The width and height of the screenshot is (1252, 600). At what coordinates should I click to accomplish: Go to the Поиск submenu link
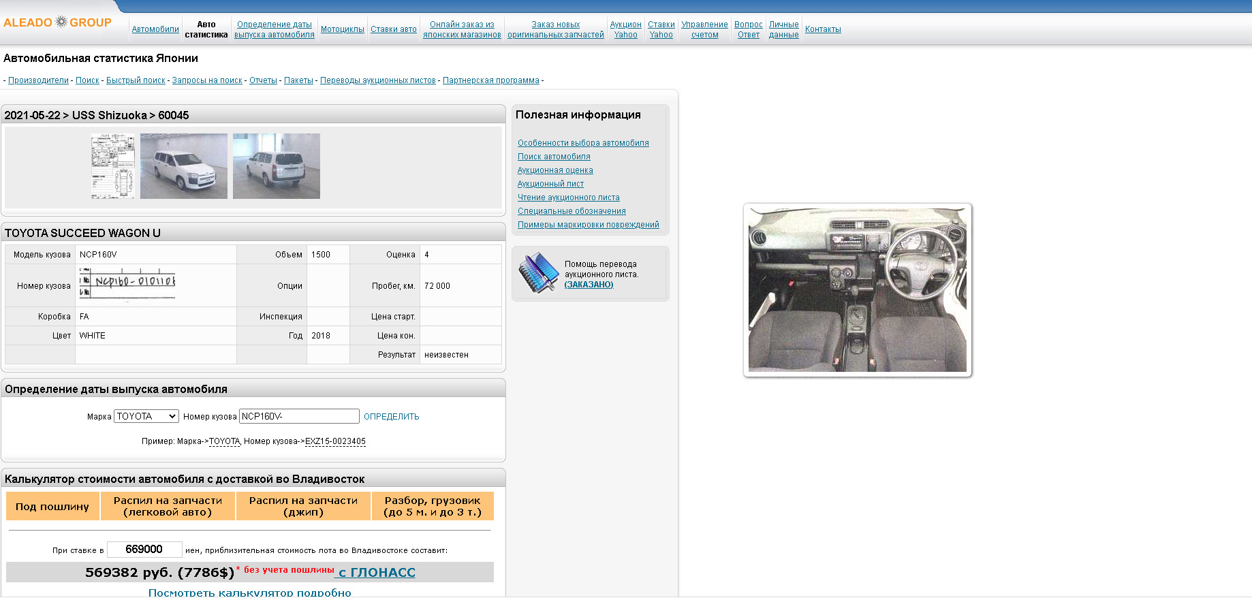point(87,80)
